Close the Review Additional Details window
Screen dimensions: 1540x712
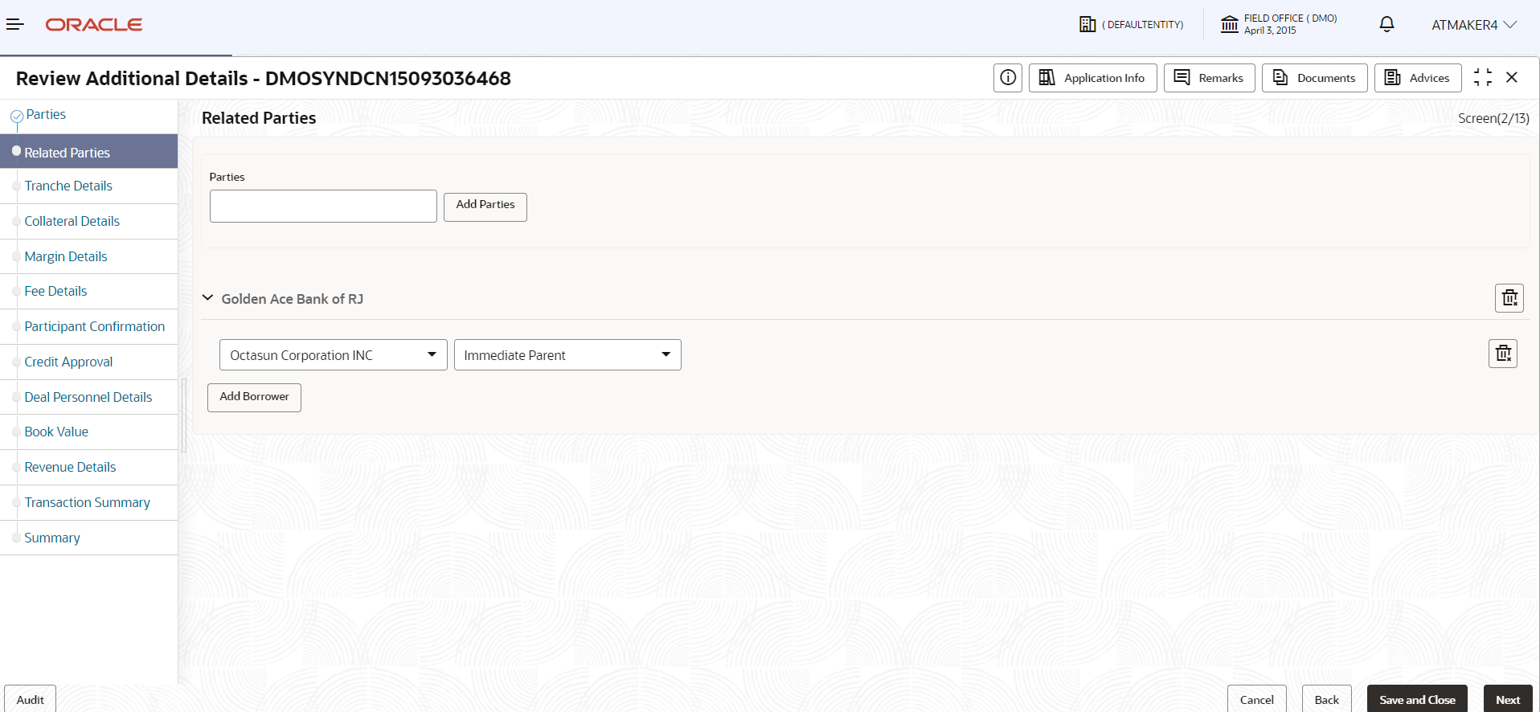(x=1512, y=77)
